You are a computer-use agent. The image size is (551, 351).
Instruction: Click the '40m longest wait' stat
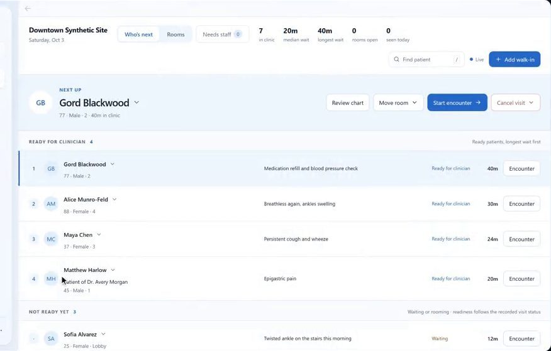click(330, 35)
